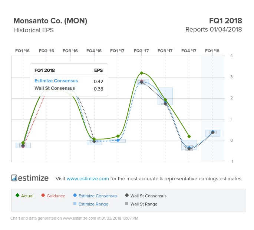Select the blue Estimize Consensus legend diamond
The image size is (254, 230).
tap(75, 195)
